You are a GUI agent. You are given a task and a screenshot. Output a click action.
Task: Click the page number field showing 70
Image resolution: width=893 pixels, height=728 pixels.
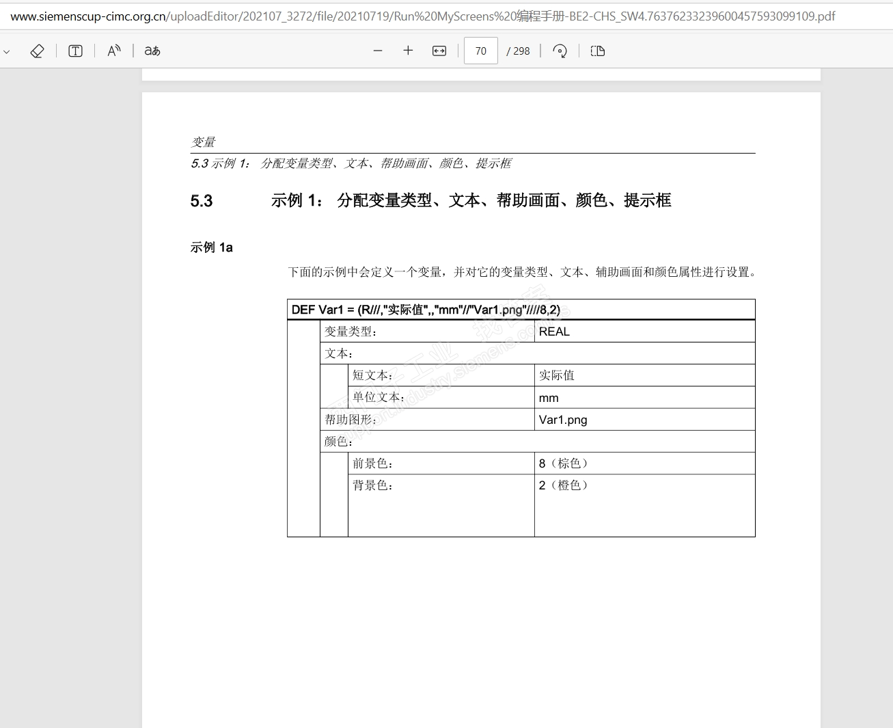click(481, 51)
